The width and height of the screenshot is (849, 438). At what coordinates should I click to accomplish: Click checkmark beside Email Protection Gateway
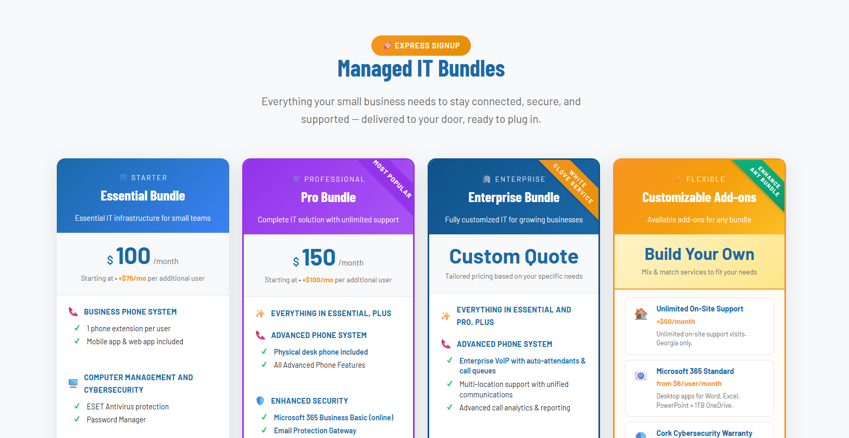click(x=264, y=430)
